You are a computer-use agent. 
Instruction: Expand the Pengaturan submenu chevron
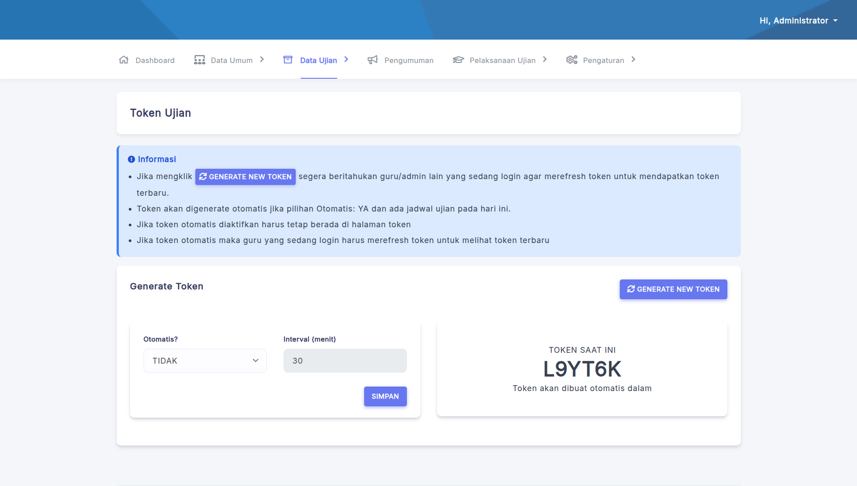pyautogui.click(x=633, y=59)
